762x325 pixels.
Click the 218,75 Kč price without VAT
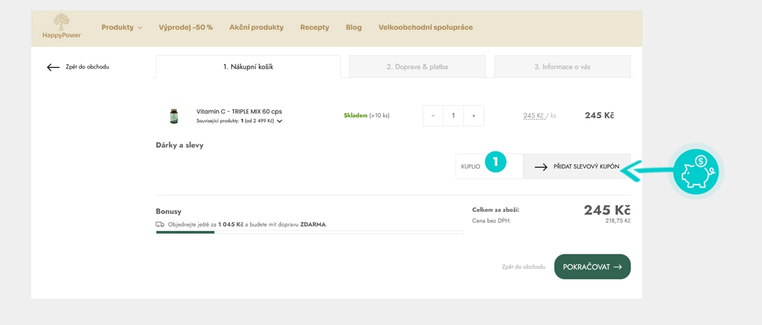pos(617,221)
